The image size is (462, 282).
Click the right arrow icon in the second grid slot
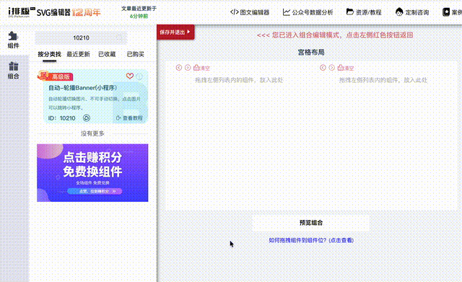[332, 68]
